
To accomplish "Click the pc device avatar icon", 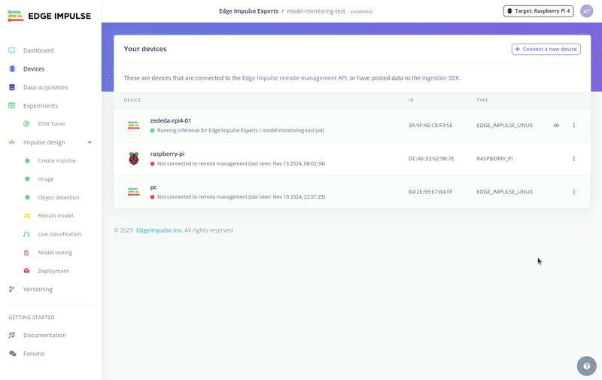I will tap(134, 192).
